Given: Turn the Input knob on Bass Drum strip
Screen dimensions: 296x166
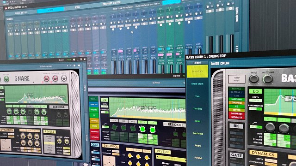Looking at the screenshot, I should pyautogui.click(x=254, y=79).
